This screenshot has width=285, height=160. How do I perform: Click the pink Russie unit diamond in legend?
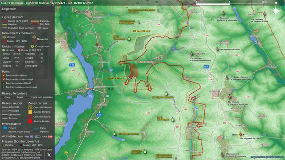pyautogui.click(x=19, y=50)
